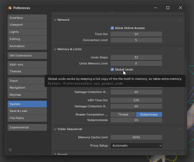Open the hamburger preferences menu

[x=10, y=150]
